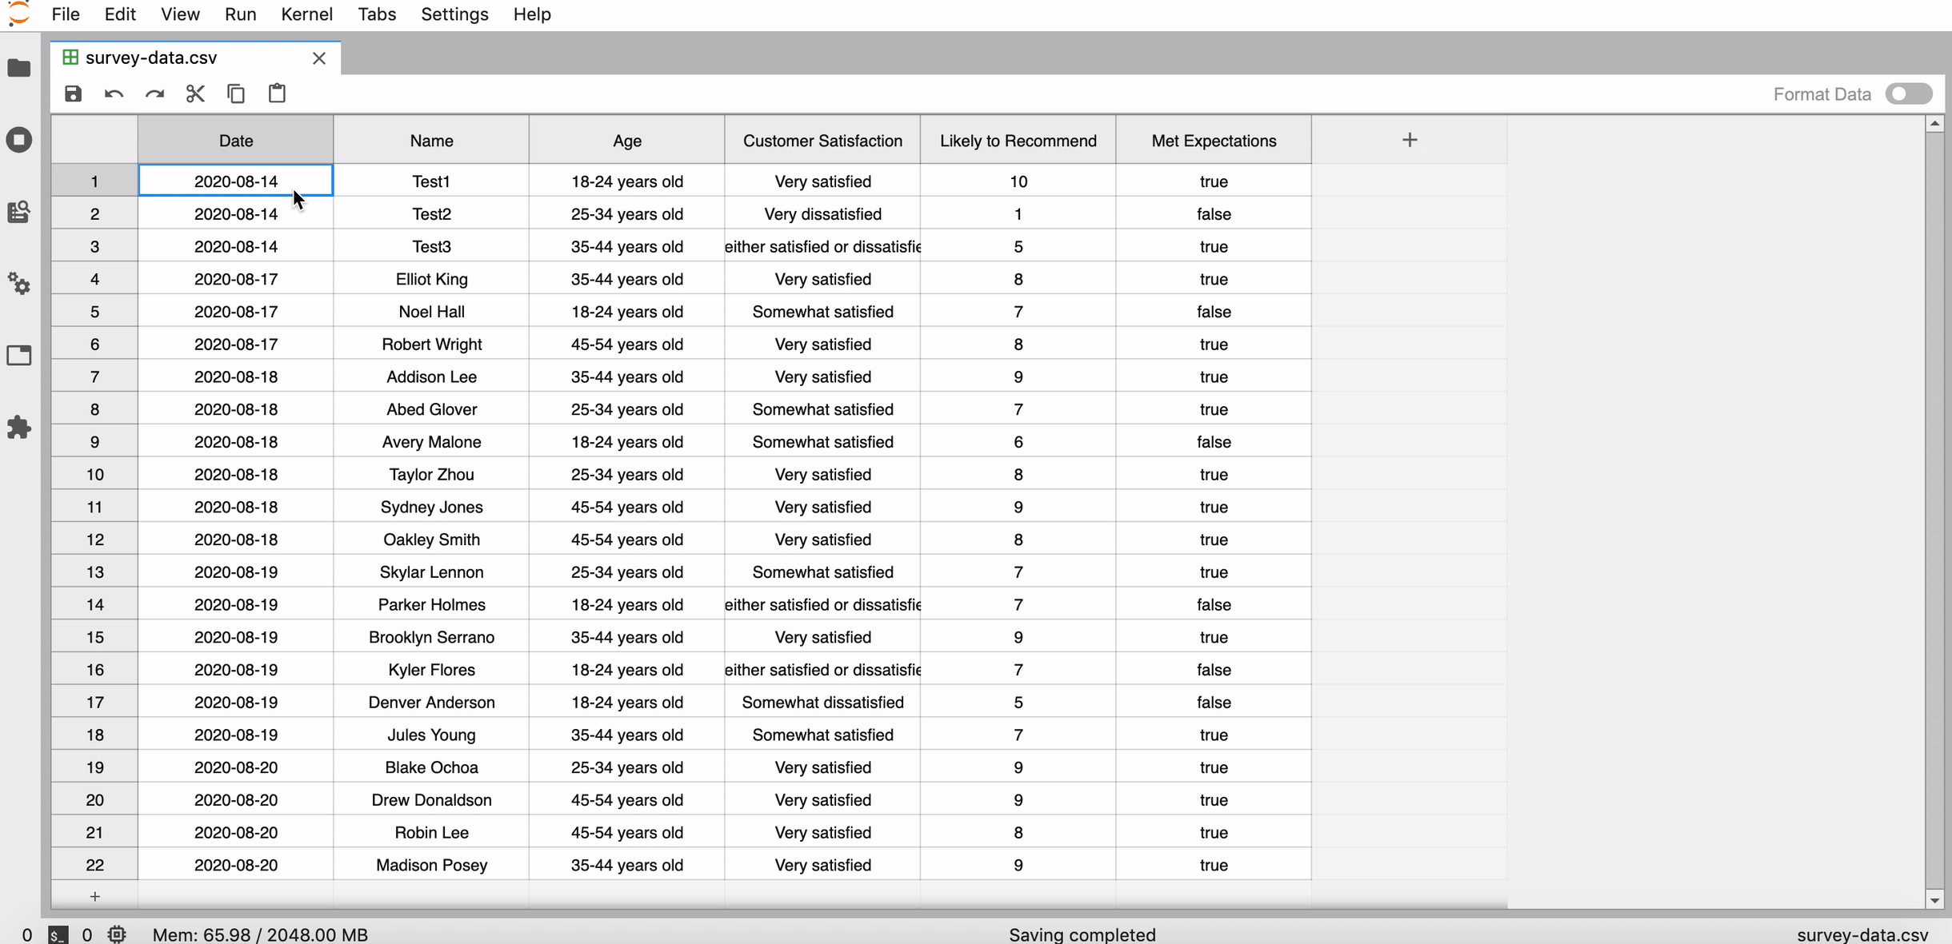Image resolution: width=1952 pixels, height=944 pixels.
Task: Click the undo arrow icon
Action: pyautogui.click(x=114, y=94)
